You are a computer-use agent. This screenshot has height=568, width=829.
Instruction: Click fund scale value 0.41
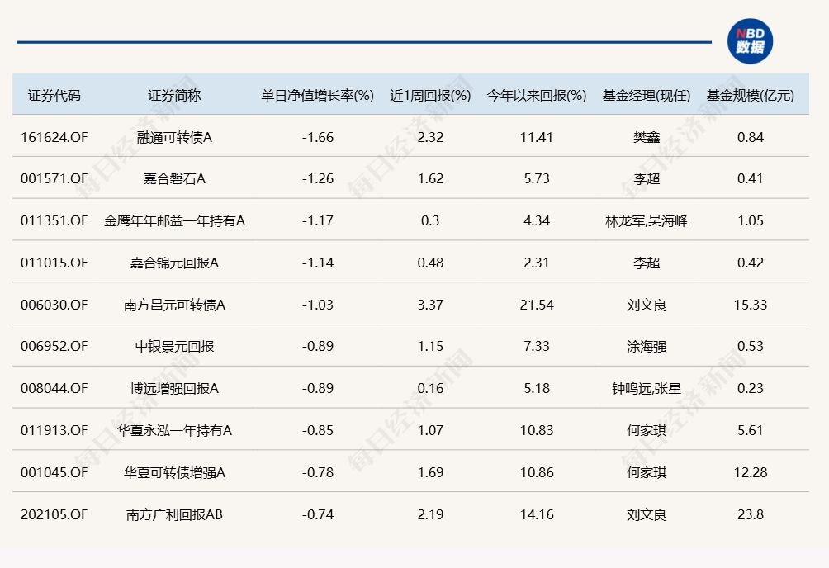click(750, 178)
